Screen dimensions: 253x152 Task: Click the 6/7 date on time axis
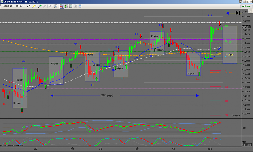[x=137, y=149]
